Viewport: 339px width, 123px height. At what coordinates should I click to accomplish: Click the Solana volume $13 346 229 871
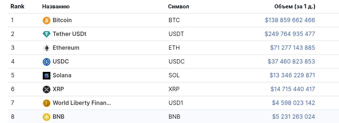tap(292, 75)
